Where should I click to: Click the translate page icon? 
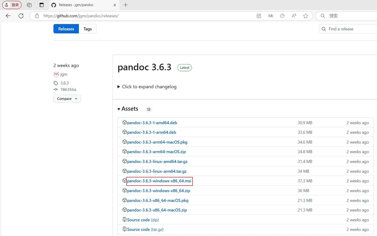click(271, 16)
